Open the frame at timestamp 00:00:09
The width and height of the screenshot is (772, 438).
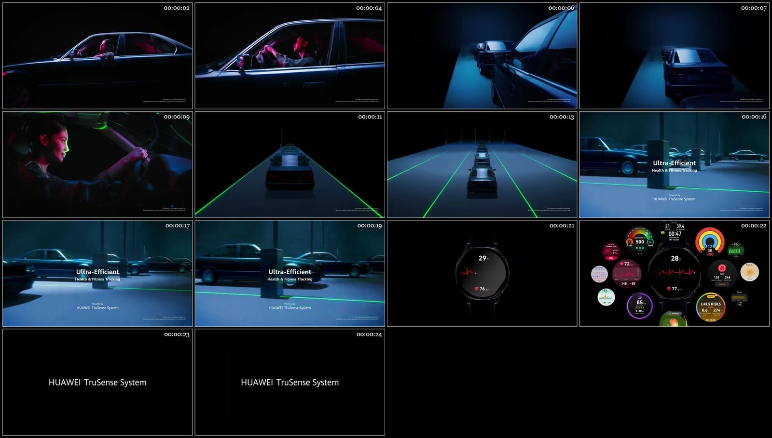point(97,165)
